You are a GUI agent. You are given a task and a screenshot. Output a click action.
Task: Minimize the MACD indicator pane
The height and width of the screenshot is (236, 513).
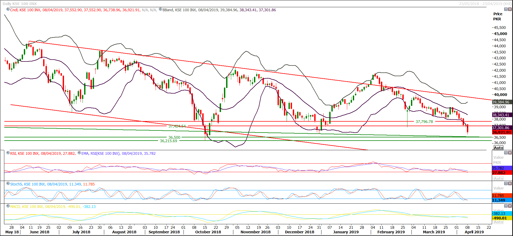tap(506, 206)
